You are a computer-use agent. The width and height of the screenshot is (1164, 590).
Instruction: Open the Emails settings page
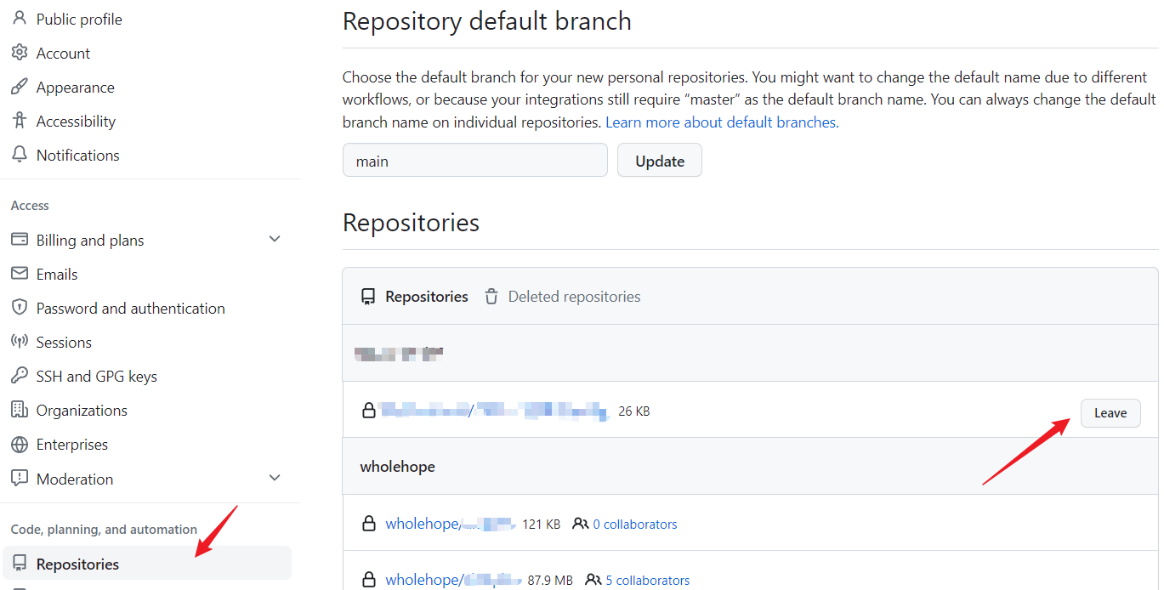click(x=57, y=275)
